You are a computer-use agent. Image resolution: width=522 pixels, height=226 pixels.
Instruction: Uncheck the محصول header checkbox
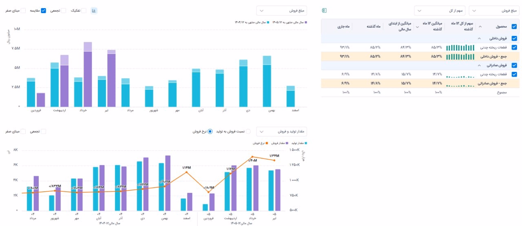click(x=514, y=27)
